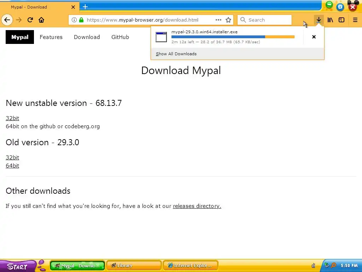Open a new tab with plus button
Image resolution: width=362 pixels, height=272 pixels.
pos(85,7)
